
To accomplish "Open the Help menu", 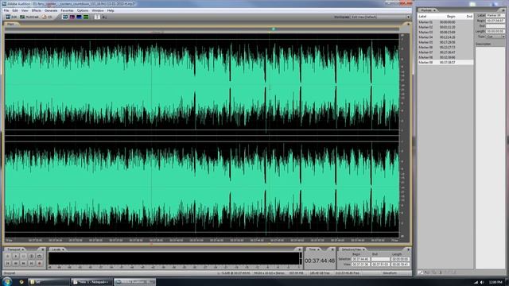I will (x=111, y=10).
